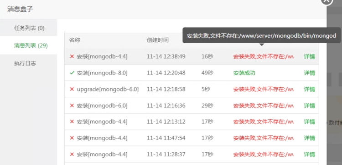Click 安装失败 status in 安装[mongodb-6.0] row
Image resolution: width=342 pixels, height=165 pixels.
point(263,105)
